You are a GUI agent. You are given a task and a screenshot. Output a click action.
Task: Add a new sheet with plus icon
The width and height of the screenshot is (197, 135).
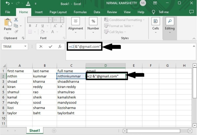54,131
